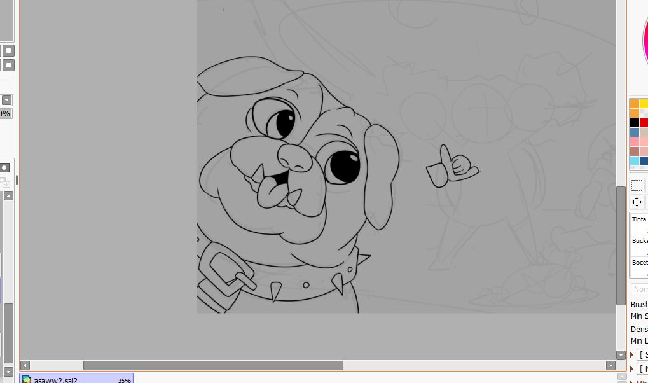Image resolution: width=648 pixels, height=383 pixels.
Task: Click the Min D setting label
Action: (x=639, y=341)
